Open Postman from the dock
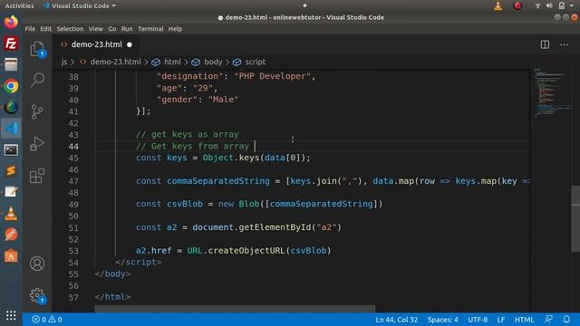This screenshot has width=580, height=326. (11, 235)
